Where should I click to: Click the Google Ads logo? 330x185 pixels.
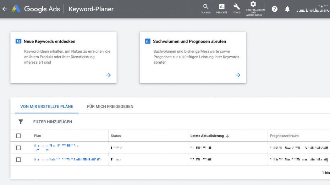coord(36,9)
